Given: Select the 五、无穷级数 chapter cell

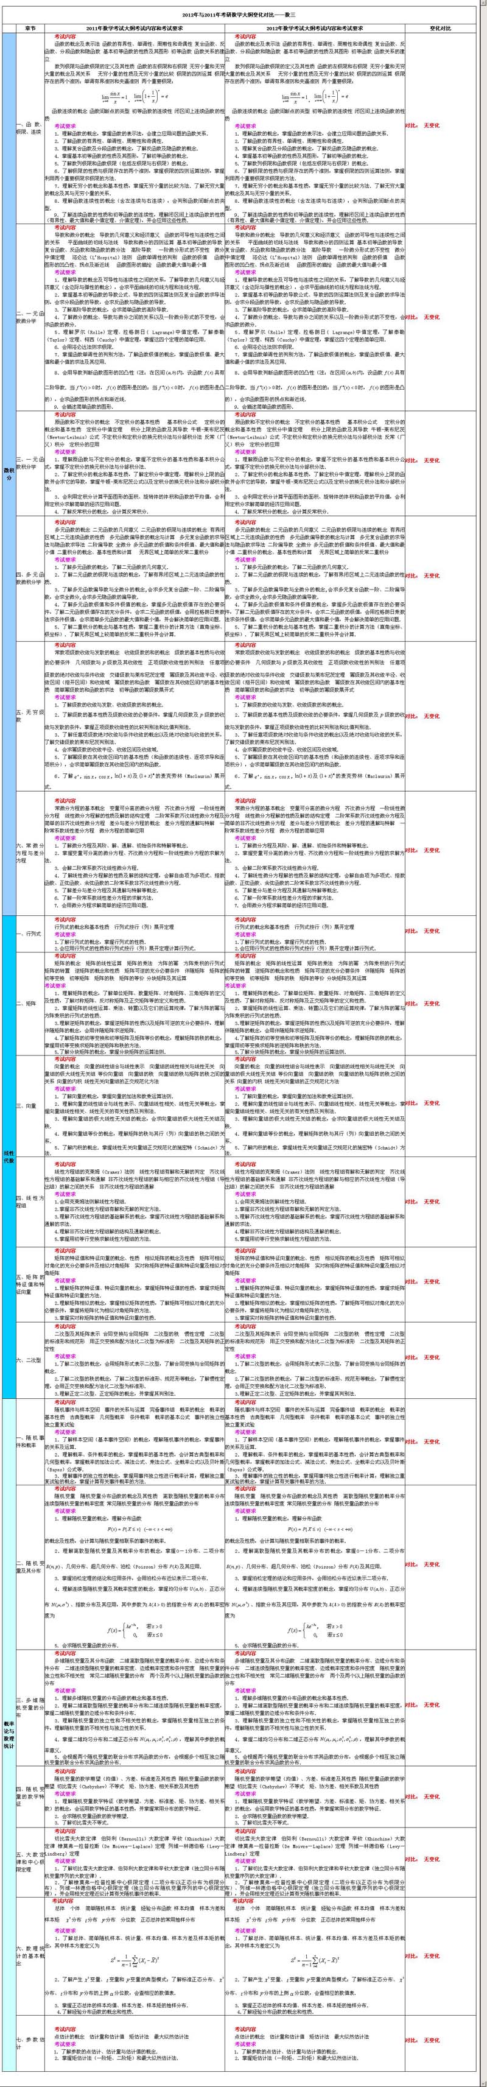Looking at the screenshot, I should tap(30, 714).
